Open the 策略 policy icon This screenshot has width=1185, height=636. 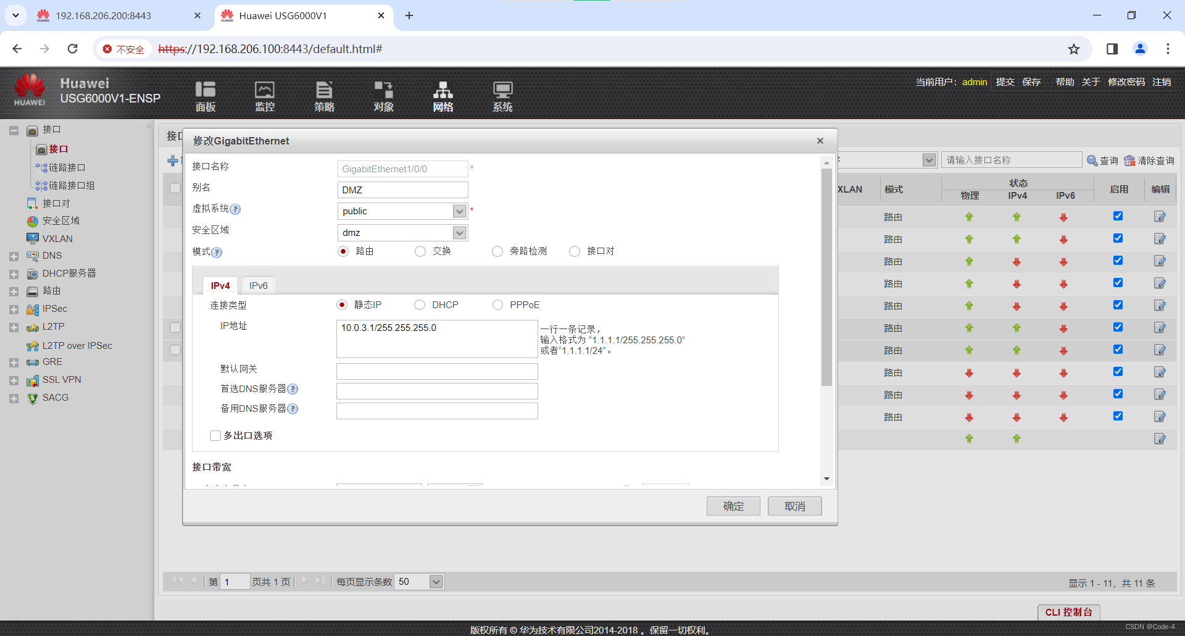click(x=324, y=96)
